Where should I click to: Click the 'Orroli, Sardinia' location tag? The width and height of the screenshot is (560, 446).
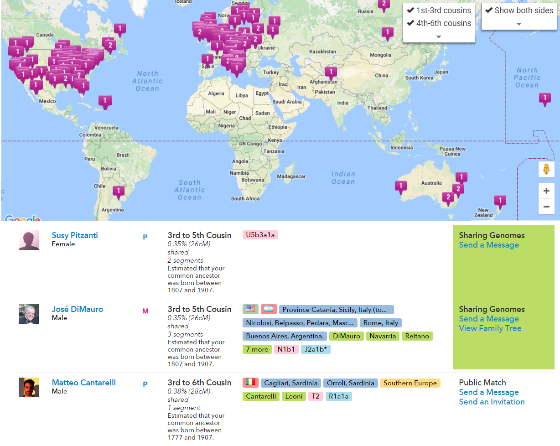[351, 383]
